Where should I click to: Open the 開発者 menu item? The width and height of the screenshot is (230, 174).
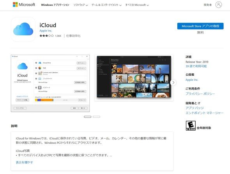point(207,5)
